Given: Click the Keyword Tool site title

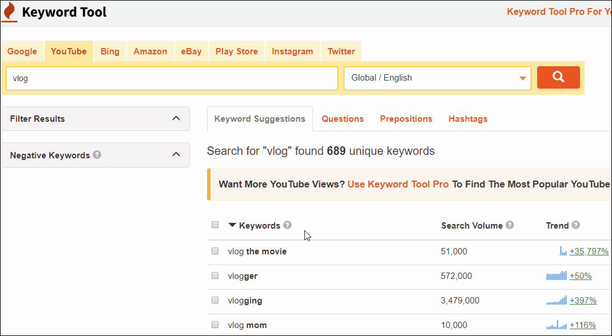Looking at the screenshot, I should tap(65, 12).
